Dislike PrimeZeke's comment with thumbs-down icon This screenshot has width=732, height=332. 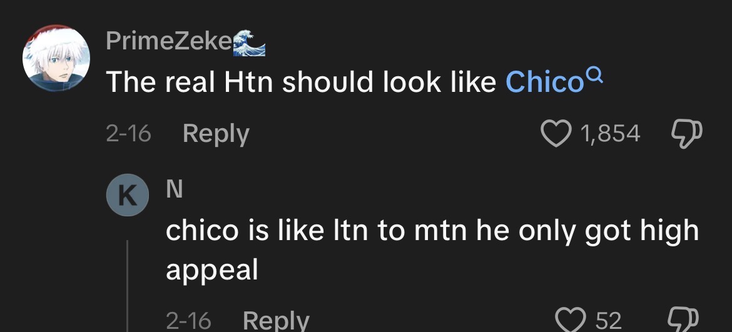tap(686, 134)
